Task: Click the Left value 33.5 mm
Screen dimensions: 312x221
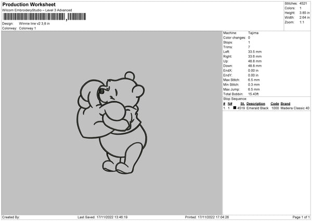Action: (x=255, y=52)
